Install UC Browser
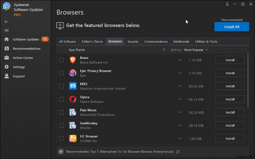 (230, 138)
